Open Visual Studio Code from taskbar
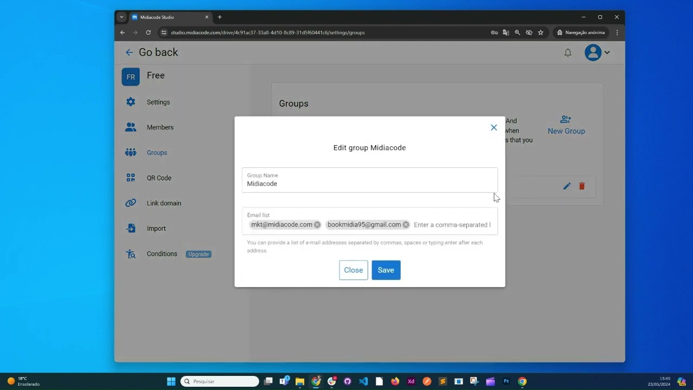 pos(363,381)
